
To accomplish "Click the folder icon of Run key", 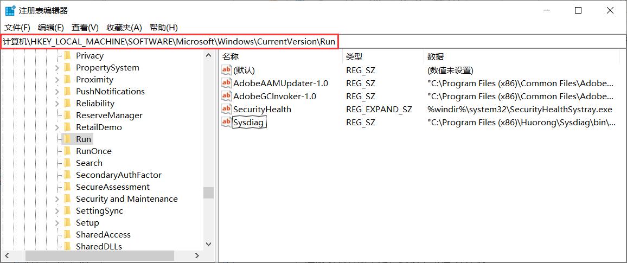I will click(67, 139).
